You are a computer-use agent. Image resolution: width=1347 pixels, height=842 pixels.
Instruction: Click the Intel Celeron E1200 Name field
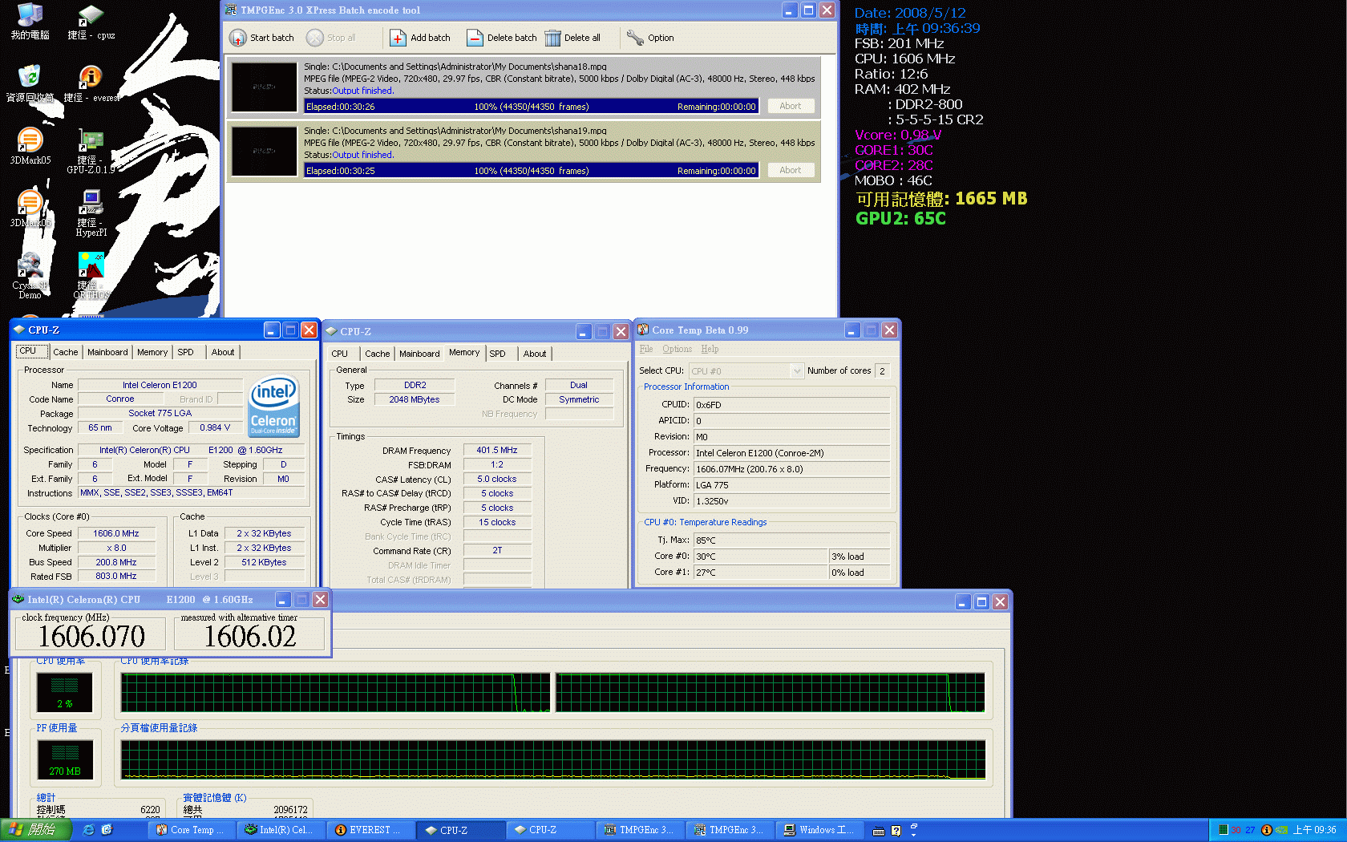(160, 385)
